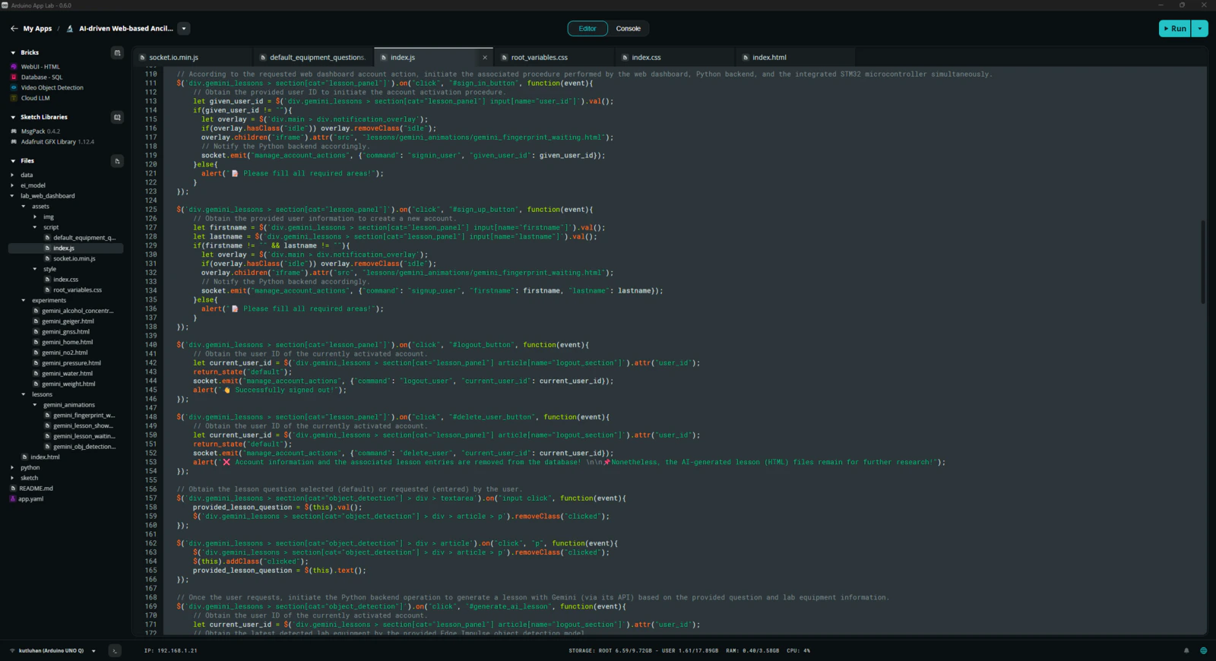Select the WebUI - HTML brick icon
Viewport: 1216px width, 661px height.
tap(14, 67)
